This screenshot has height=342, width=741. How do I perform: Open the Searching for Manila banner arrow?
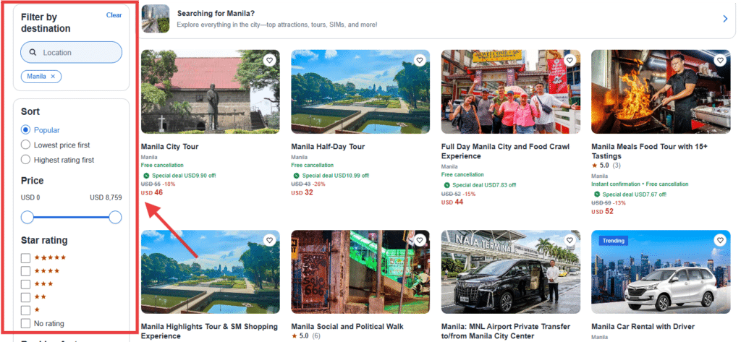725,19
